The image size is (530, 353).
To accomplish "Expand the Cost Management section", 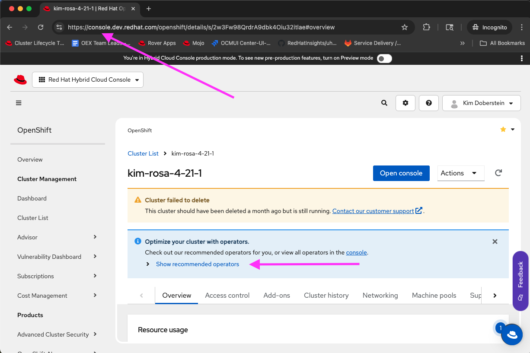I will [57, 296].
